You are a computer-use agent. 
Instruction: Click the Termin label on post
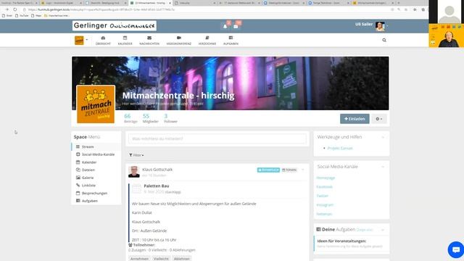coord(289,170)
